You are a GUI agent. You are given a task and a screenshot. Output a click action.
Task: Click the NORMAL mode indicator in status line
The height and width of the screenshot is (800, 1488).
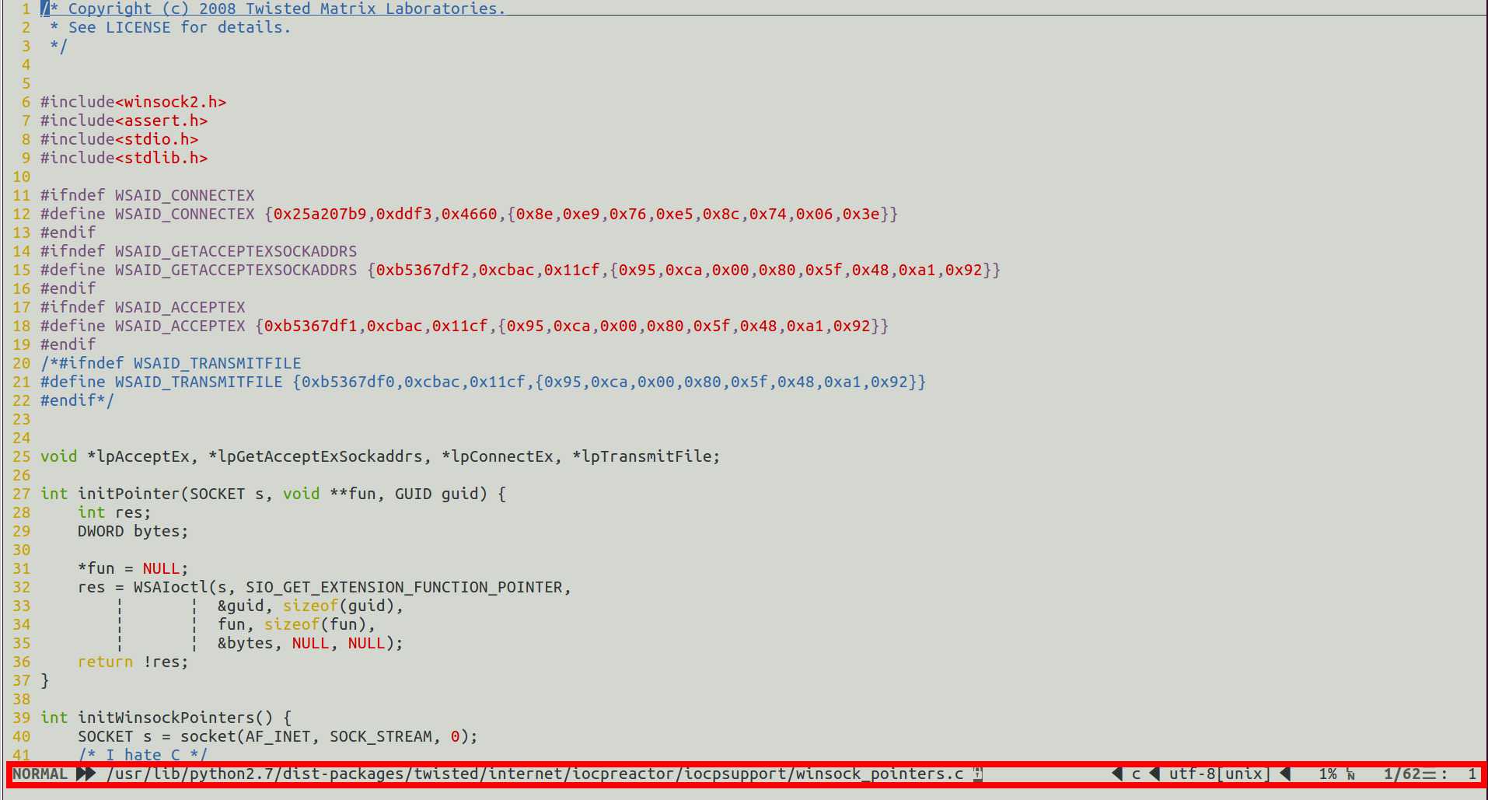pyautogui.click(x=40, y=774)
